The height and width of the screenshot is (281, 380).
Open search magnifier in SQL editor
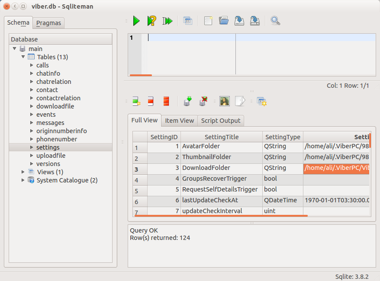[x=275, y=21]
